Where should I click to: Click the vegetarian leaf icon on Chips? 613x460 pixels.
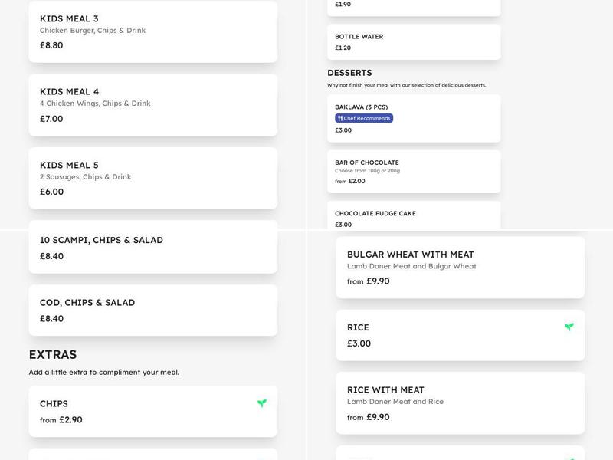(262, 403)
